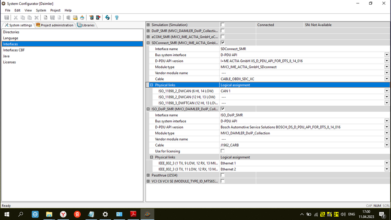
Task: Open the CABLE_OBDII_SDC_XC cable dropdown
Action: pyautogui.click(x=387, y=79)
